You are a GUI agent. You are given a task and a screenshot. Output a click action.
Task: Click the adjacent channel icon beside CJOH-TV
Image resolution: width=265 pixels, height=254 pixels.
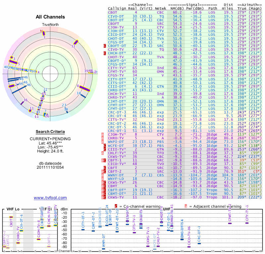tap(103, 135)
